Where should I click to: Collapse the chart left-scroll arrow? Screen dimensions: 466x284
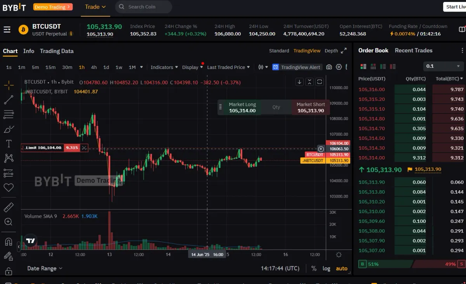(19, 246)
